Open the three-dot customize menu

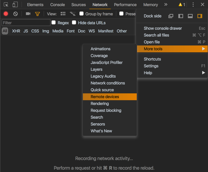click(x=193, y=5)
